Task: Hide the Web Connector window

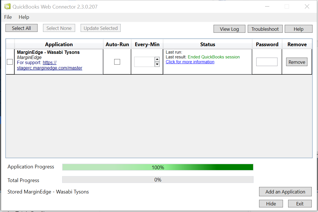Action: pos(271,204)
